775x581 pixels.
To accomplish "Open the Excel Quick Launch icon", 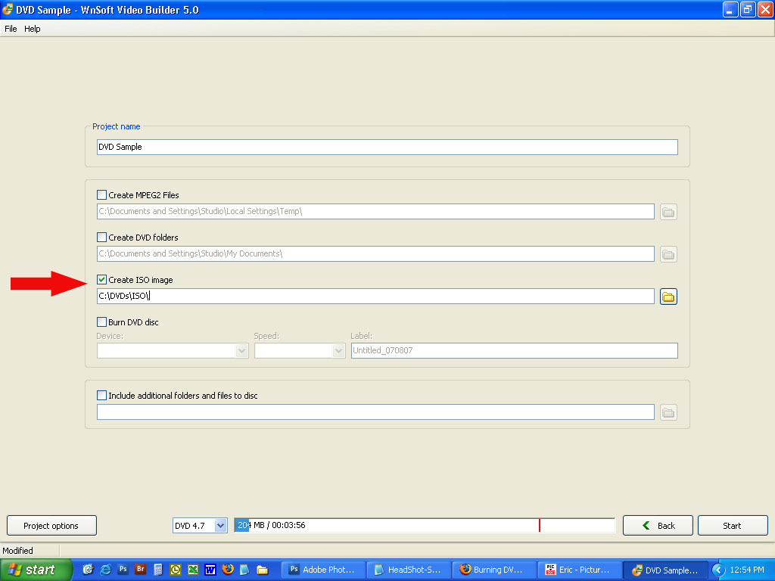I will pyautogui.click(x=193, y=570).
